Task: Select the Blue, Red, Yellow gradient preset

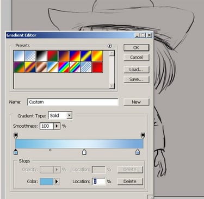Action: point(75,56)
